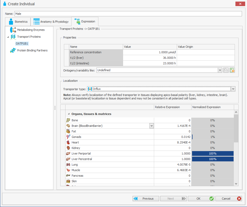This screenshot has height=207, width=247.
Task: Click the Heart organ icon
Action: tap(68, 142)
